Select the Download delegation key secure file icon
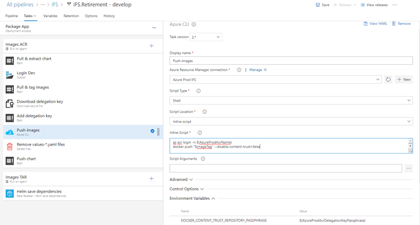Viewport: 420px width, 225px height. click(x=9, y=103)
